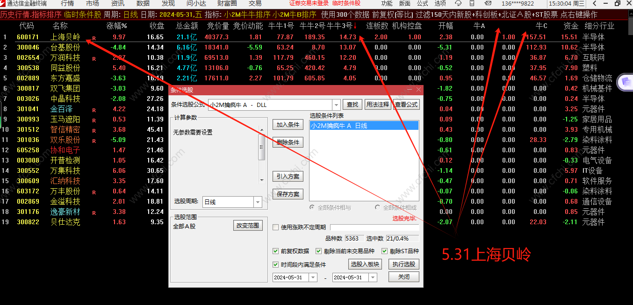Image resolution: width=633 pixels, height=305 pixels.
Task: Open the end date picker dropdown
Action: 373,277
